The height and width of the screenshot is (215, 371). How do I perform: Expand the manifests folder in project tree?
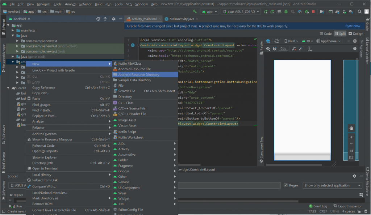(13, 31)
